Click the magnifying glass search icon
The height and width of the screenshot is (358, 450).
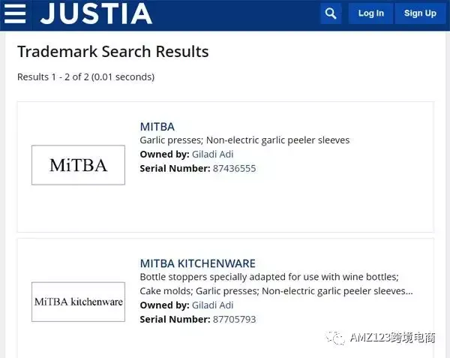click(331, 14)
